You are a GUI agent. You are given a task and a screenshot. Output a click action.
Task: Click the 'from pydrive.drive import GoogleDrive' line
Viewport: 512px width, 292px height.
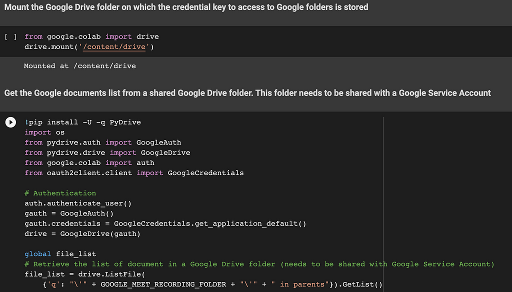coord(107,152)
